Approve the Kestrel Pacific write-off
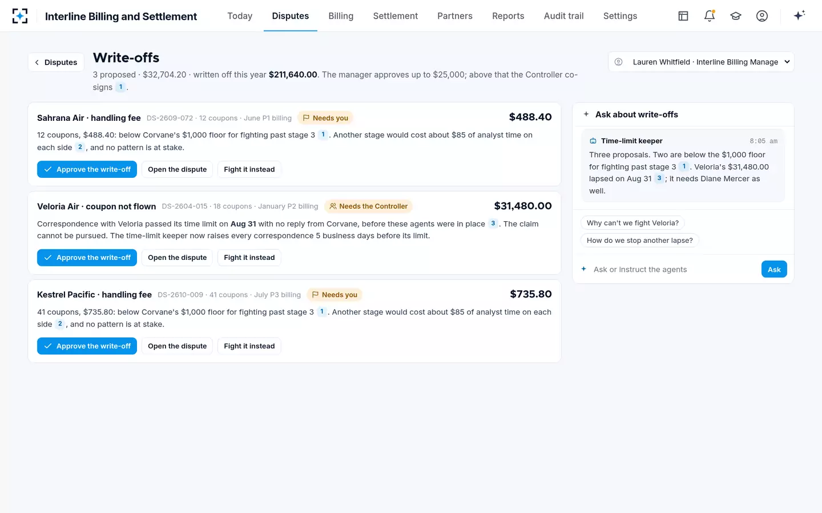The image size is (822, 513). pyautogui.click(x=87, y=346)
